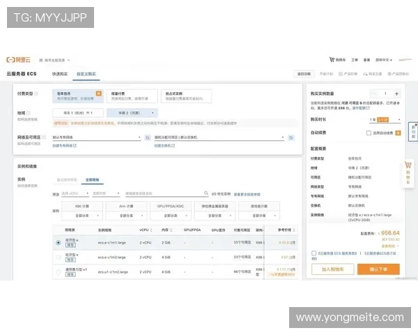The width and height of the screenshot is (418, 335).
Task: Open 备案 in top menu
Action: pos(366,60)
